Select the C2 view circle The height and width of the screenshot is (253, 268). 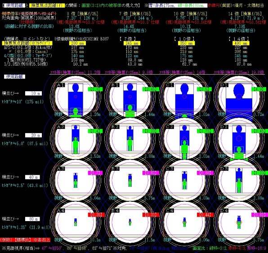pyautogui.click(x=184, y=138)
